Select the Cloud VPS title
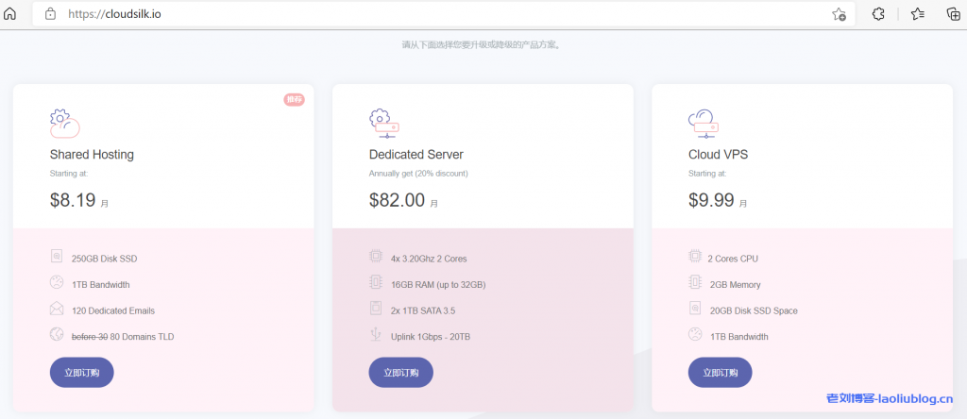Viewport: 967px width, 419px height. (718, 155)
